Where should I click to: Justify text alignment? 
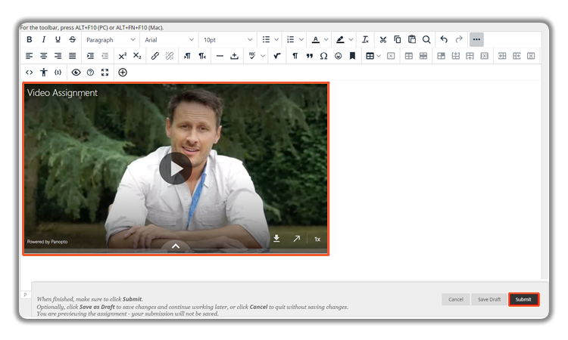pyautogui.click(x=73, y=56)
